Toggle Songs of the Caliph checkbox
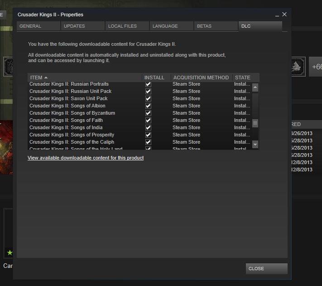This screenshot has width=322, height=286. coord(148,142)
